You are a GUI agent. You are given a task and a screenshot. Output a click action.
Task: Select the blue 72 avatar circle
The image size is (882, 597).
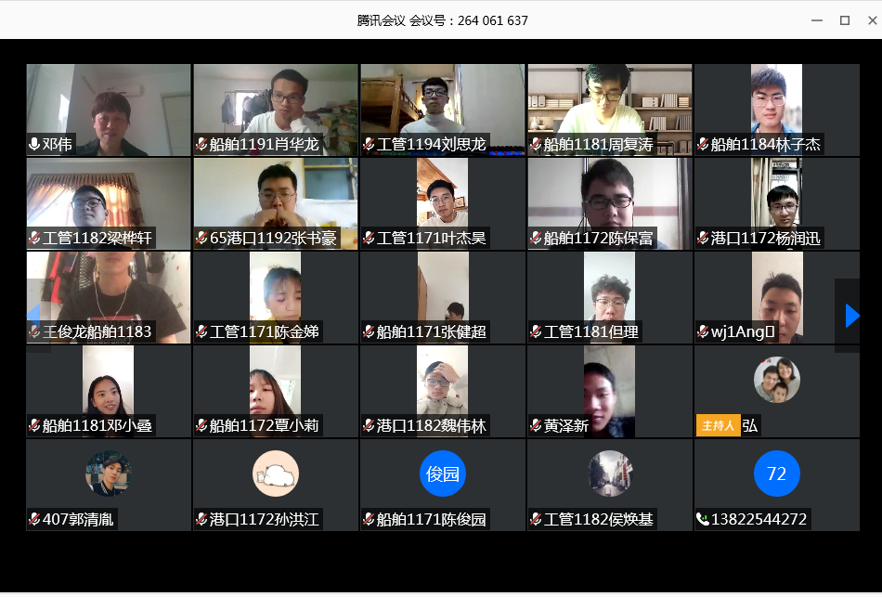777,474
